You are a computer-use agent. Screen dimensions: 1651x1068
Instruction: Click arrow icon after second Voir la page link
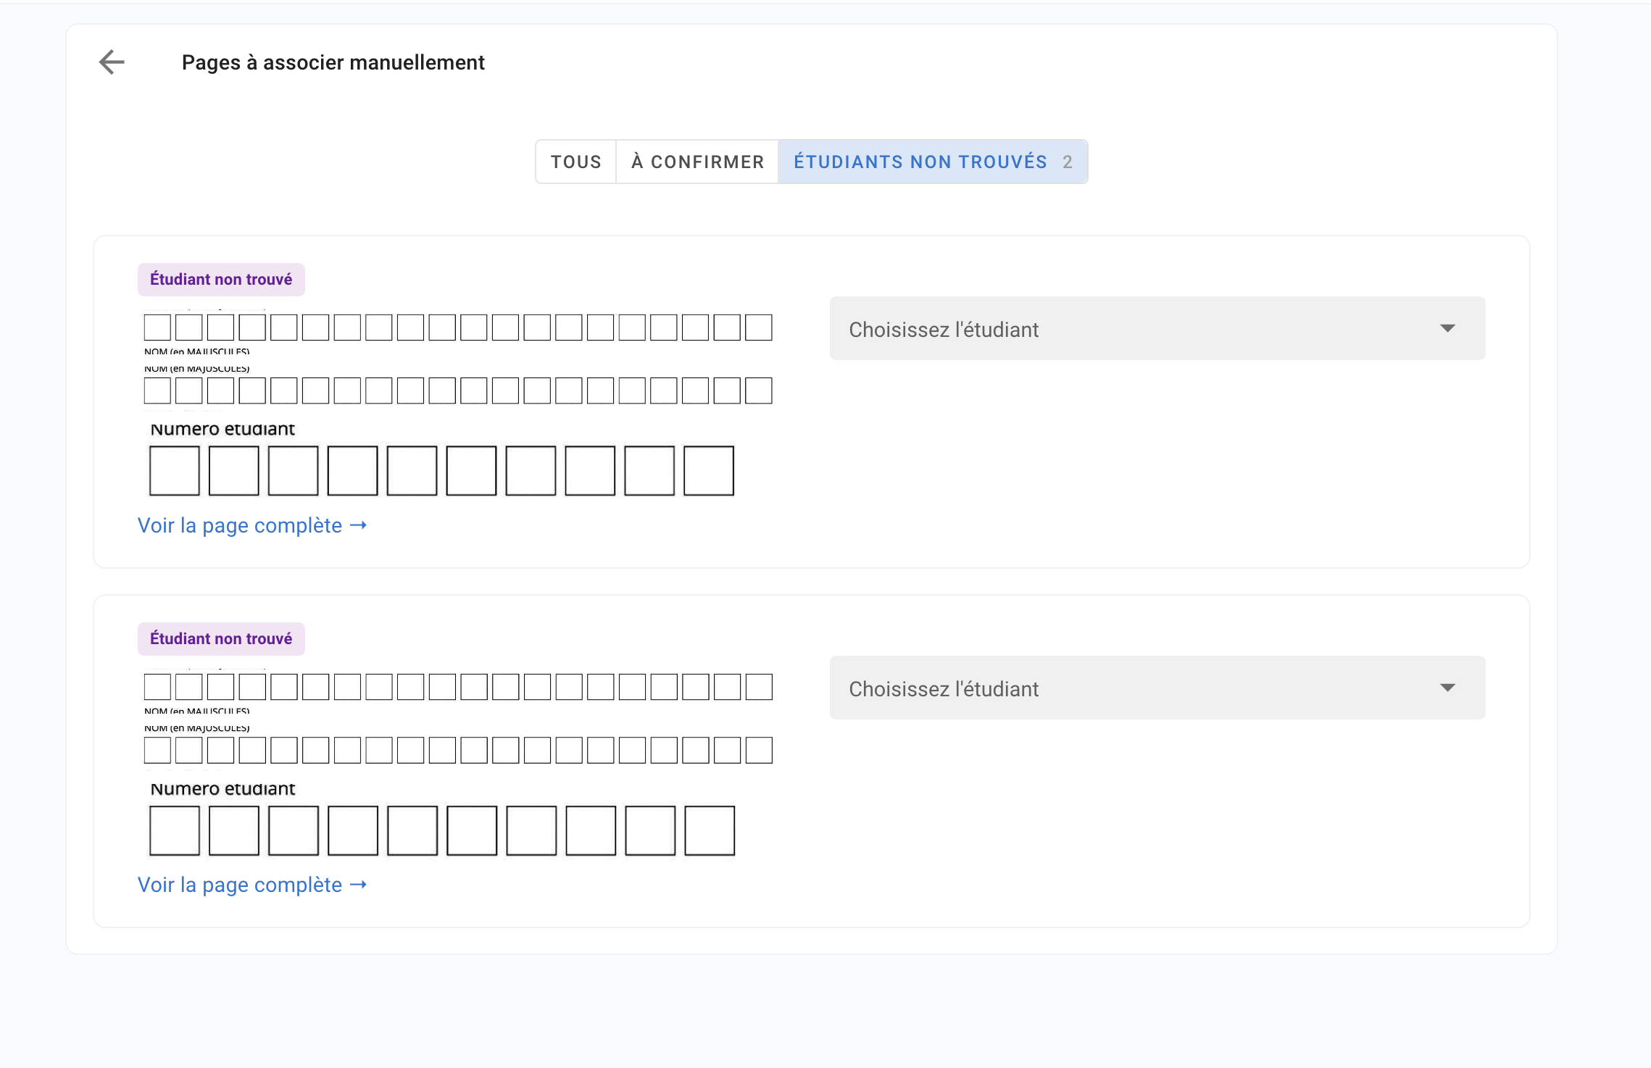click(359, 885)
